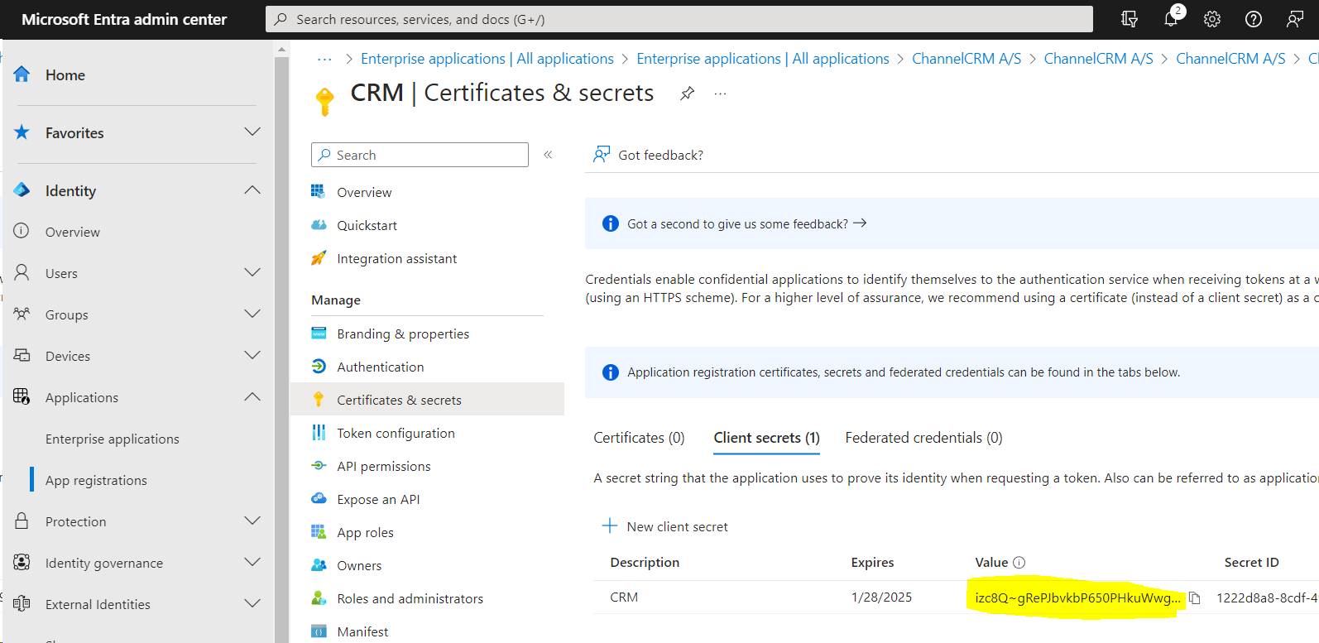Pin the CRM page with pin icon
Screen dimensions: 1319x643
point(687,94)
